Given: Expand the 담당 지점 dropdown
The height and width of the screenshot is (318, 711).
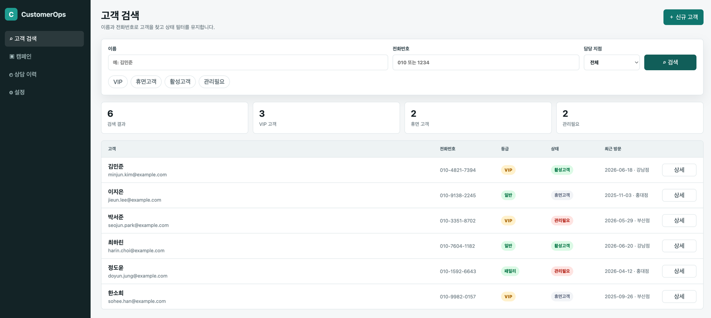Looking at the screenshot, I should [611, 62].
